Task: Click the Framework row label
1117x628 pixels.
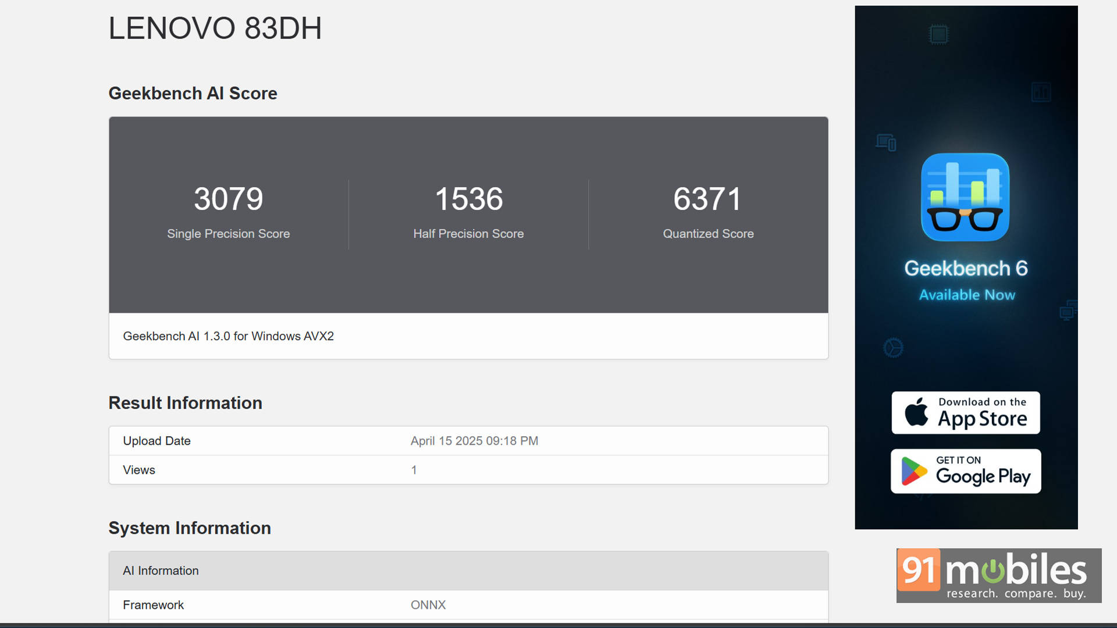Action: 153,605
